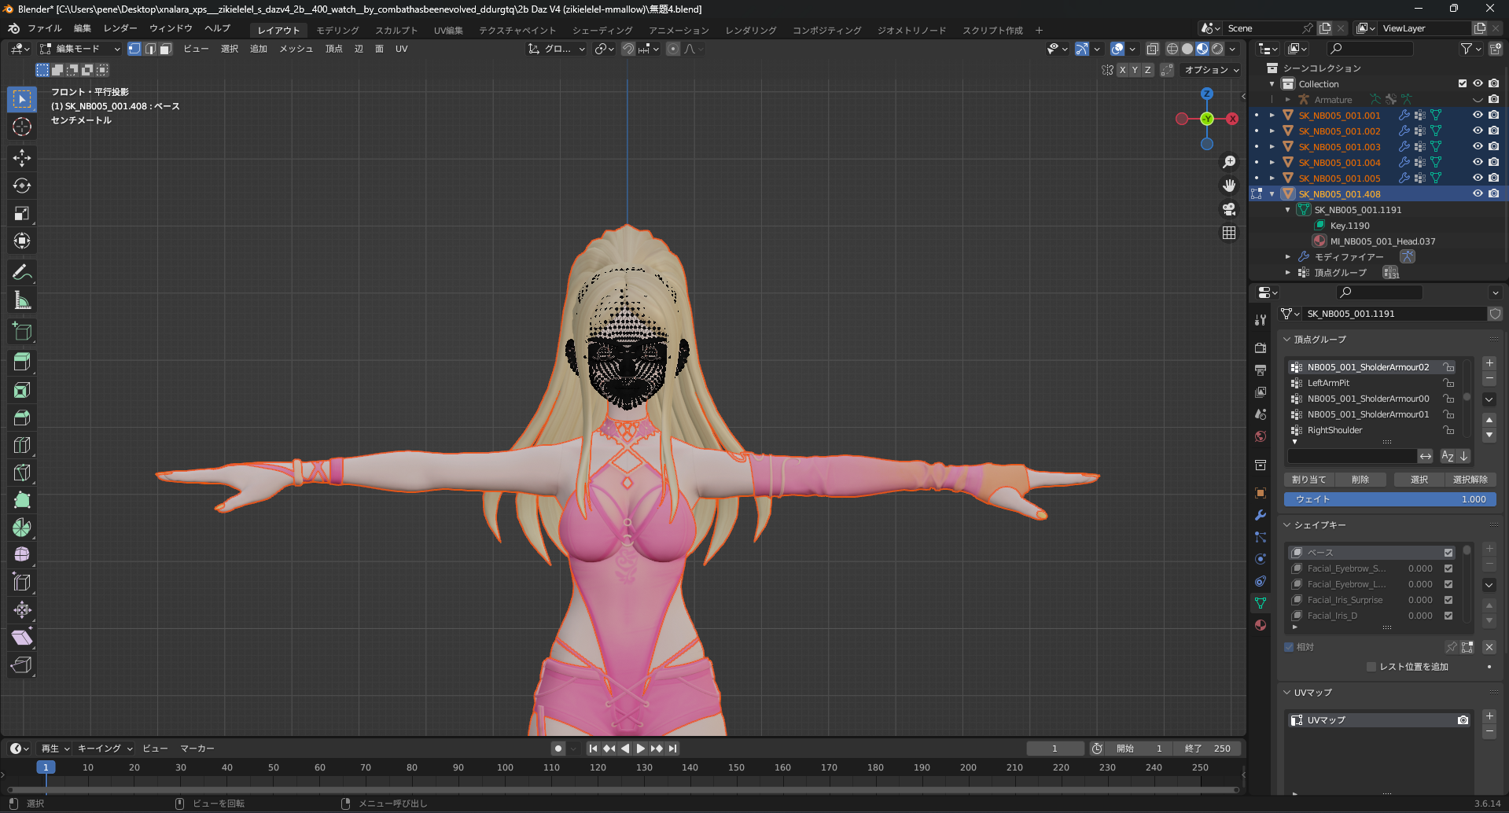Image resolution: width=1509 pixels, height=813 pixels.
Task: Toggle the camera view icon
Action: tap(1229, 209)
